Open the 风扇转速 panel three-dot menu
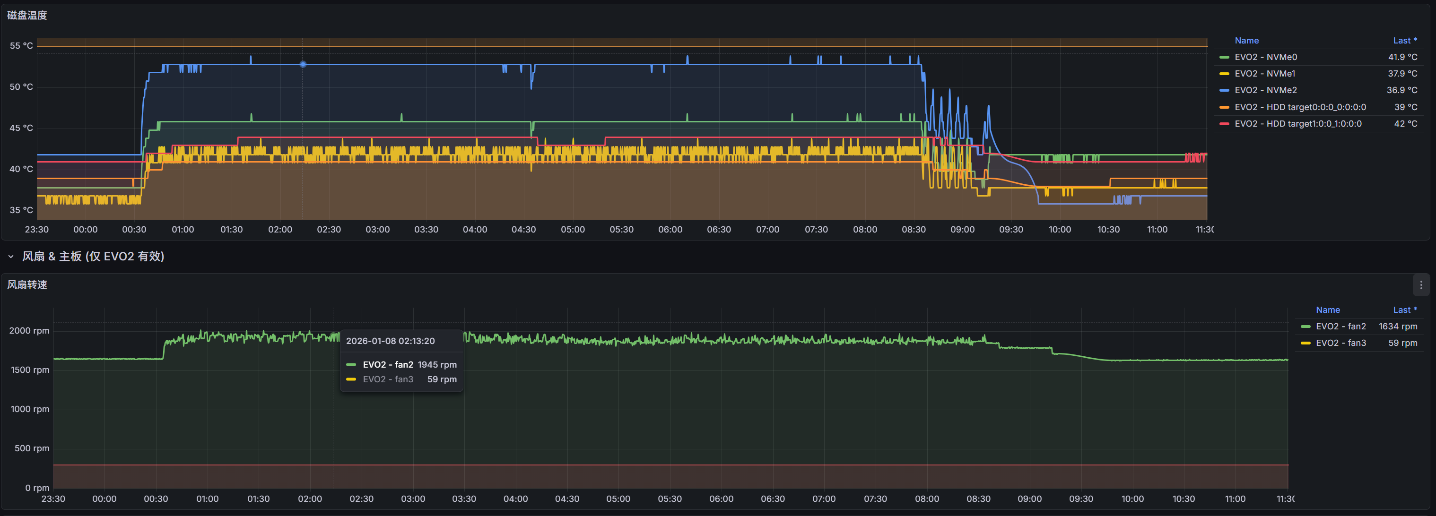This screenshot has width=1436, height=516. coord(1421,285)
